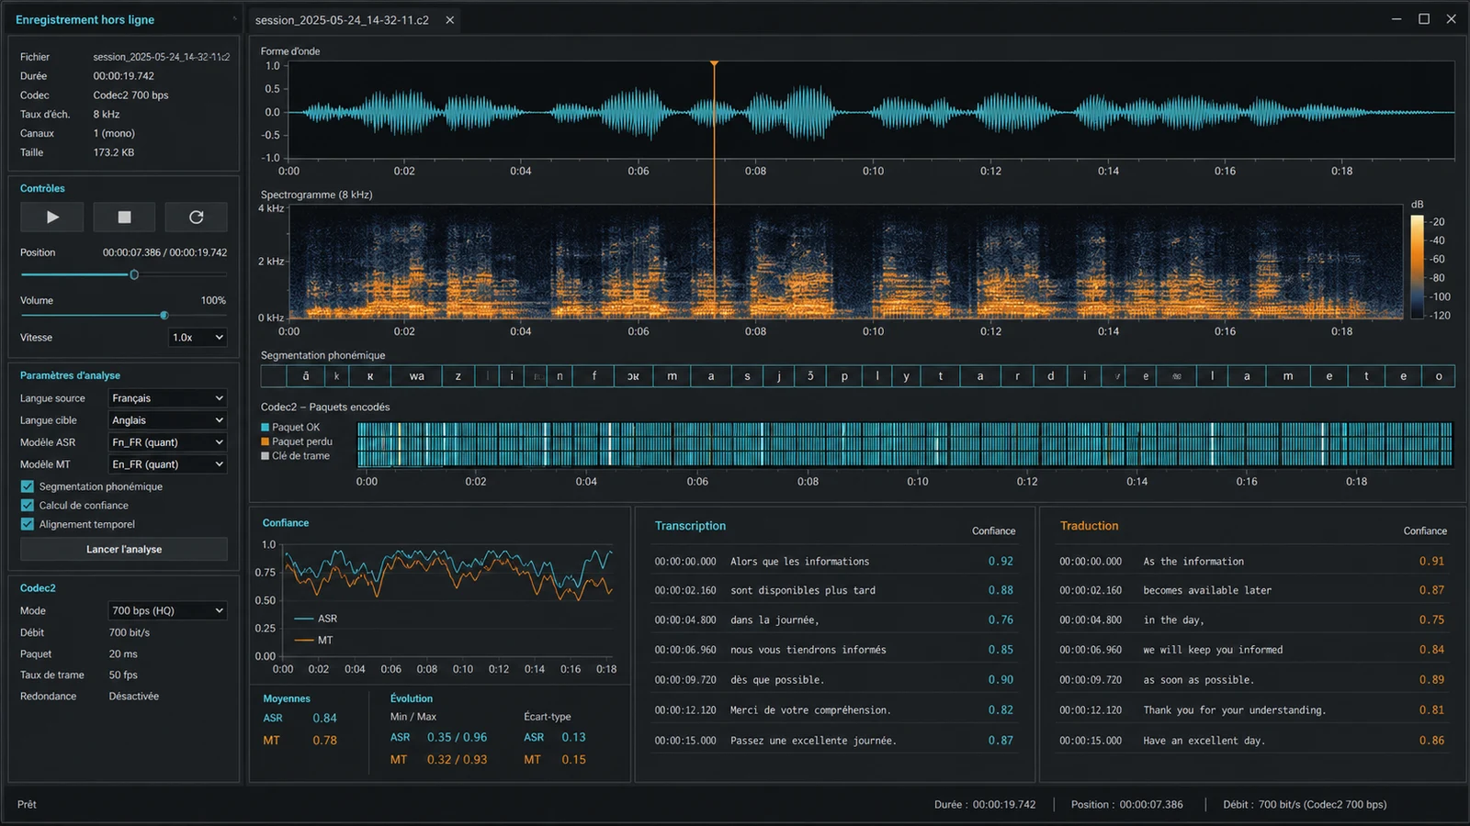The image size is (1470, 826).
Task: Click the MT legend entry in Confiance chart
Action: [314, 641]
